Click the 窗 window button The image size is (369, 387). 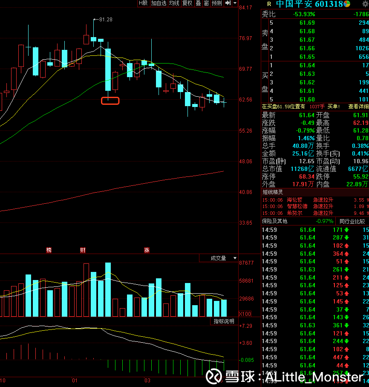point(206,3)
